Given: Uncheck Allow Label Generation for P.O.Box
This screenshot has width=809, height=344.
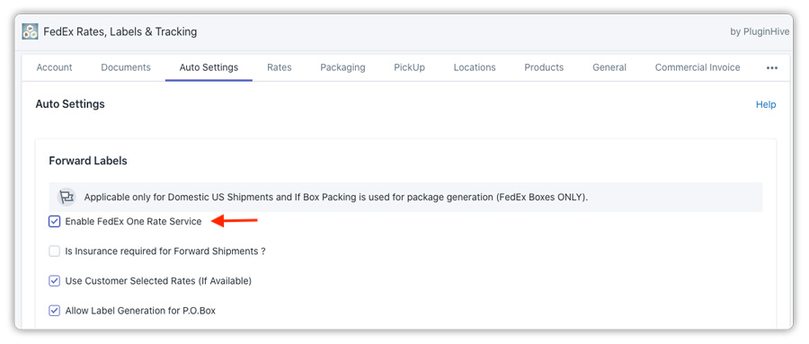Looking at the screenshot, I should coord(54,311).
